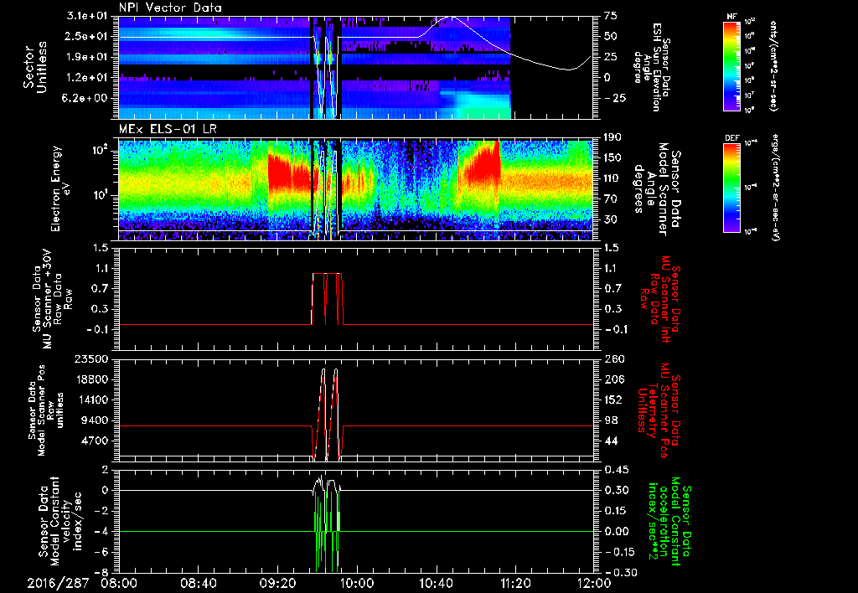
Task: Click the '12:00' time tick label
Action: pos(594,583)
